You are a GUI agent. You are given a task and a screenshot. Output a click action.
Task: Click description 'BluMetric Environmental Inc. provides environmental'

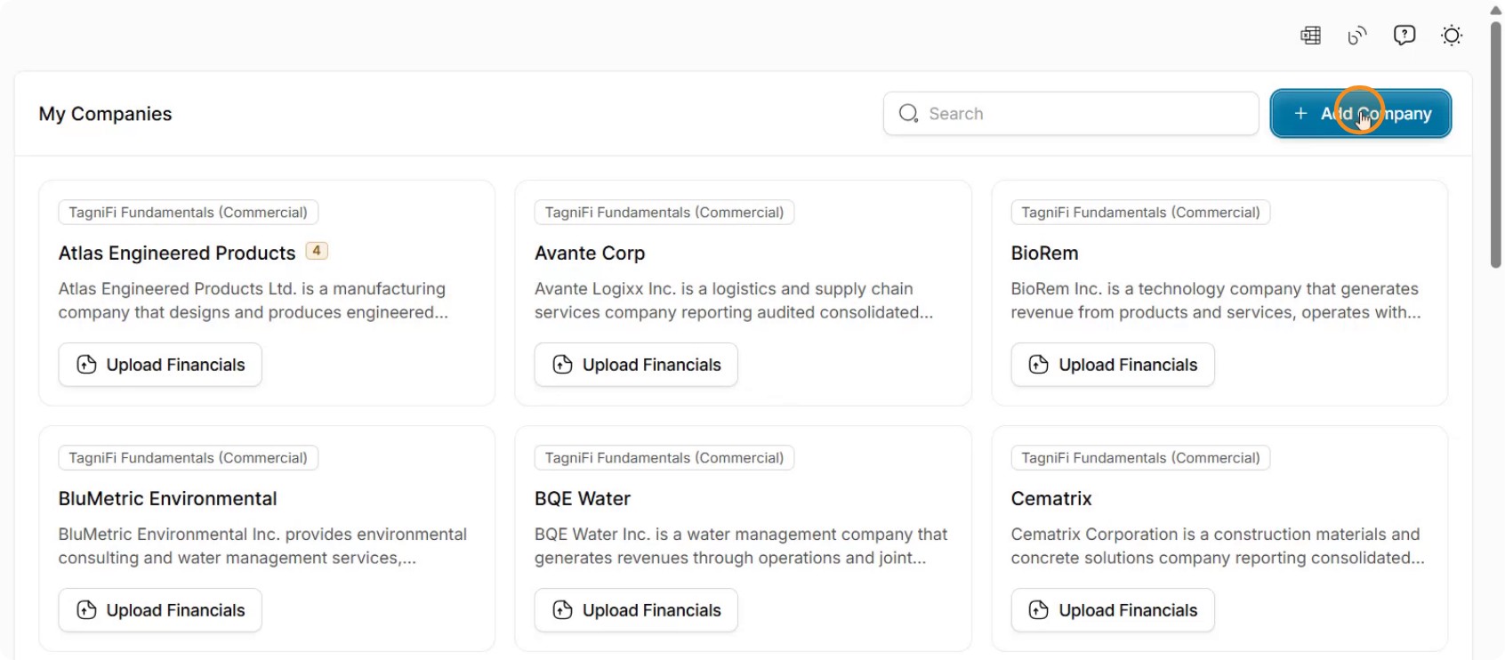[x=262, y=535]
